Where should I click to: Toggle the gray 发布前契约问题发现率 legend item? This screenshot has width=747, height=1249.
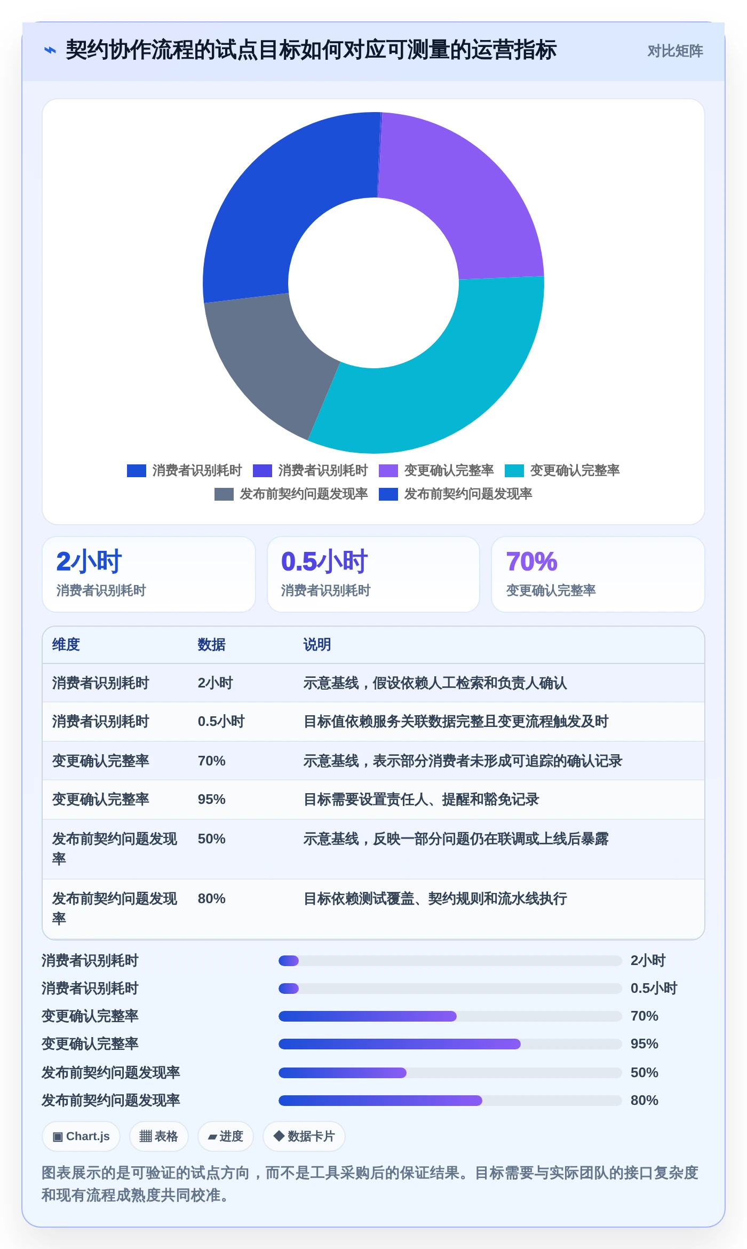tap(291, 494)
